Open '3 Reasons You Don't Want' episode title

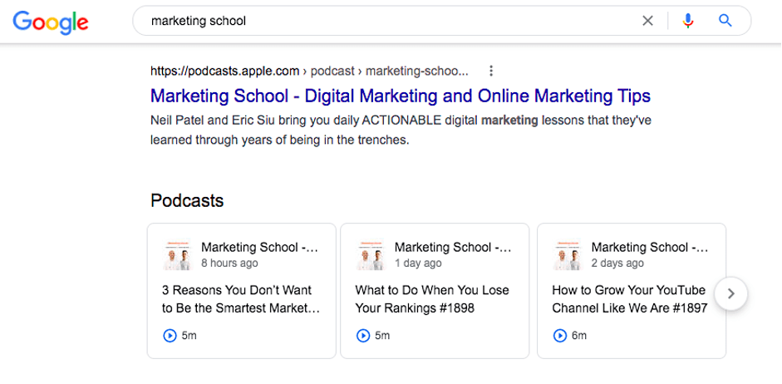[x=241, y=299]
